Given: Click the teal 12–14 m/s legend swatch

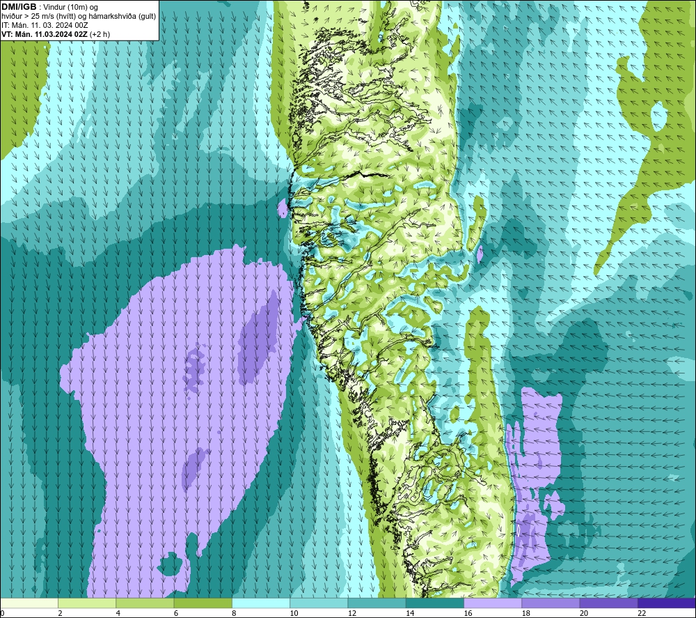Looking at the screenshot, I should [377, 603].
